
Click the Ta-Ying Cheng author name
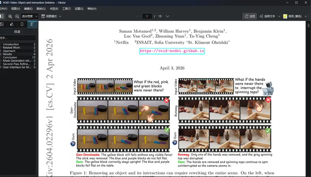tap(203, 36)
